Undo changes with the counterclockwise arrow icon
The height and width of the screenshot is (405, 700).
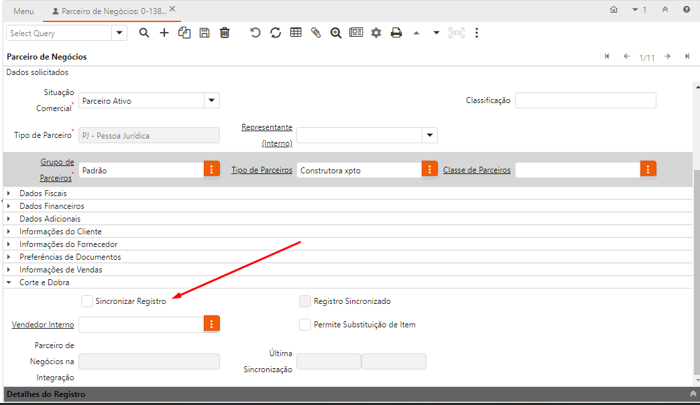coord(255,33)
